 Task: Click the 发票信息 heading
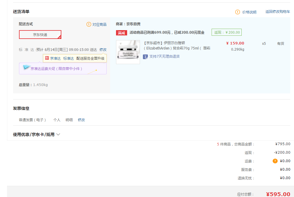[x=21, y=108]
